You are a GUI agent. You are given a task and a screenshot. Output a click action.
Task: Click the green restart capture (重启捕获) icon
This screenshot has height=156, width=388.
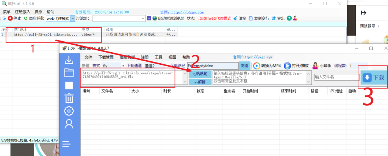pos(26,18)
